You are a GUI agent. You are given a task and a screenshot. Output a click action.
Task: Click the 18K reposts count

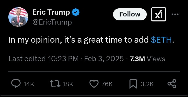68,84
